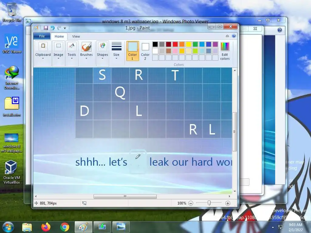Select windows 8 m3 wallpaper desktop file

(x=12, y=143)
